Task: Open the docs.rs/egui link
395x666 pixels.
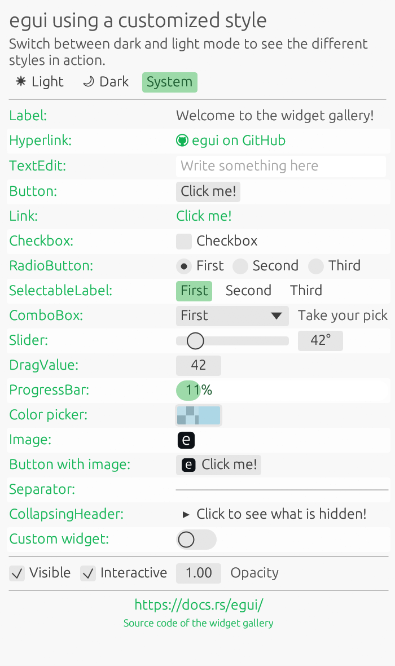Action: (199, 605)
